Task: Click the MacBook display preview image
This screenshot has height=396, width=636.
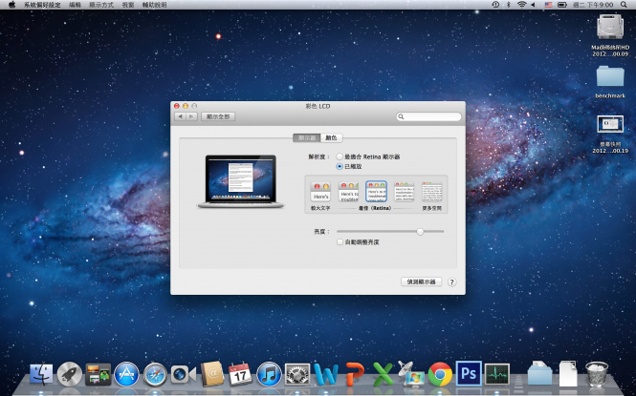Action: coord(240,181)
